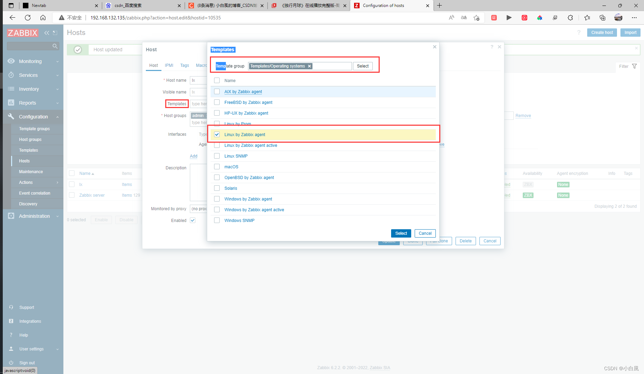
Task: Click the Sign out power icon
Action: (11, 363)
